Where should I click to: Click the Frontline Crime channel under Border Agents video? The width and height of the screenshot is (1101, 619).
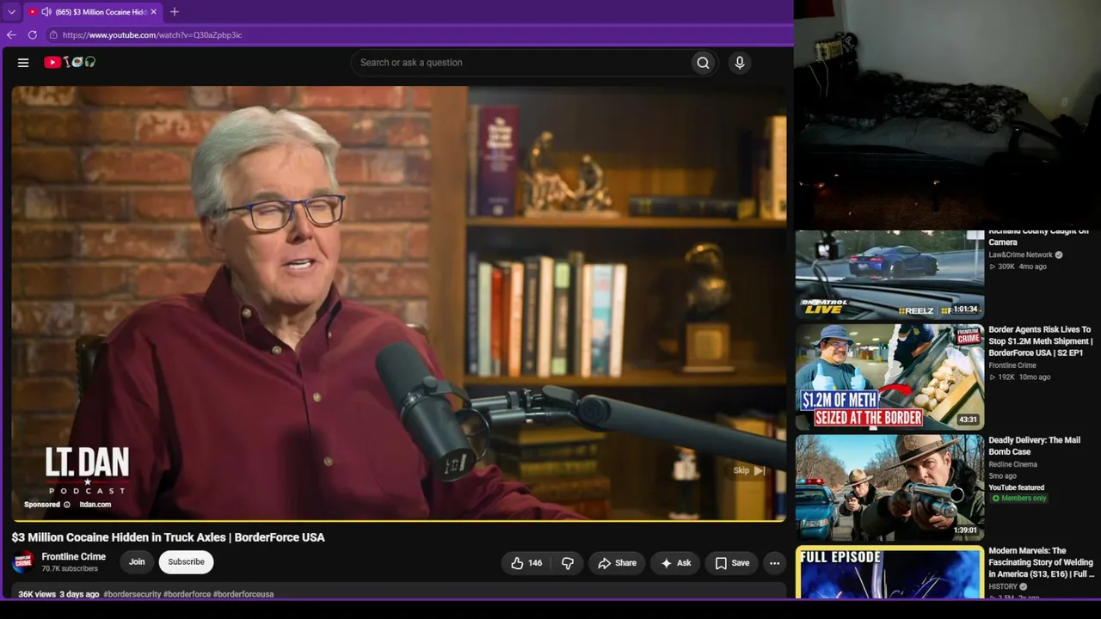(1012, 365)
